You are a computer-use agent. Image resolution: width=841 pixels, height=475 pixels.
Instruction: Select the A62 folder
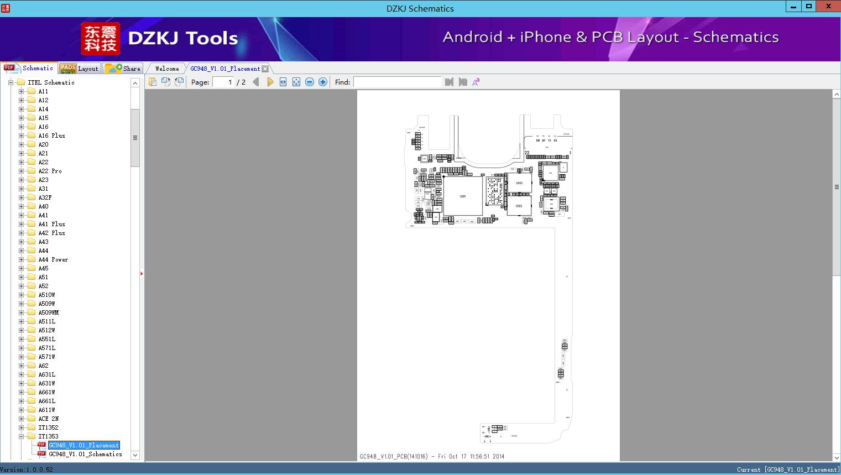pos(43,366)
